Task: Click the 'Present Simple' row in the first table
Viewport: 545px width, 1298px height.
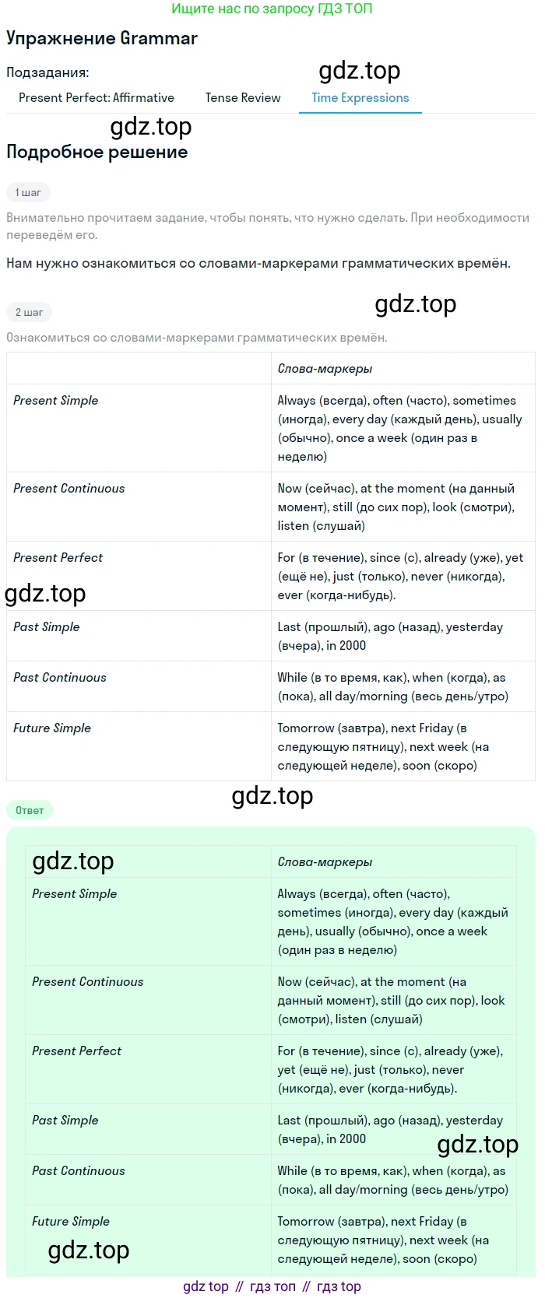Action: coord(271,428)
